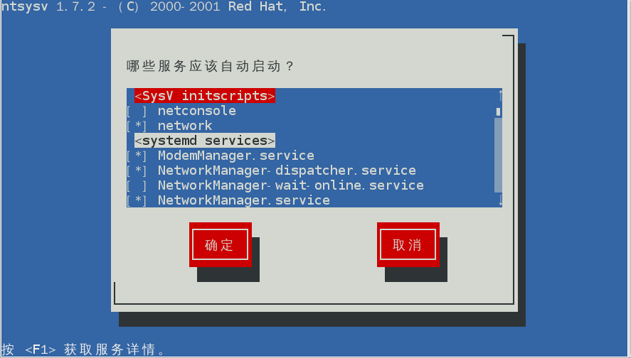The width and height of the screenshot is (631, 358).
Task: Uncheck the NetworkManager-dispatcher.service checkbox
Action: (x=137, y=170)
